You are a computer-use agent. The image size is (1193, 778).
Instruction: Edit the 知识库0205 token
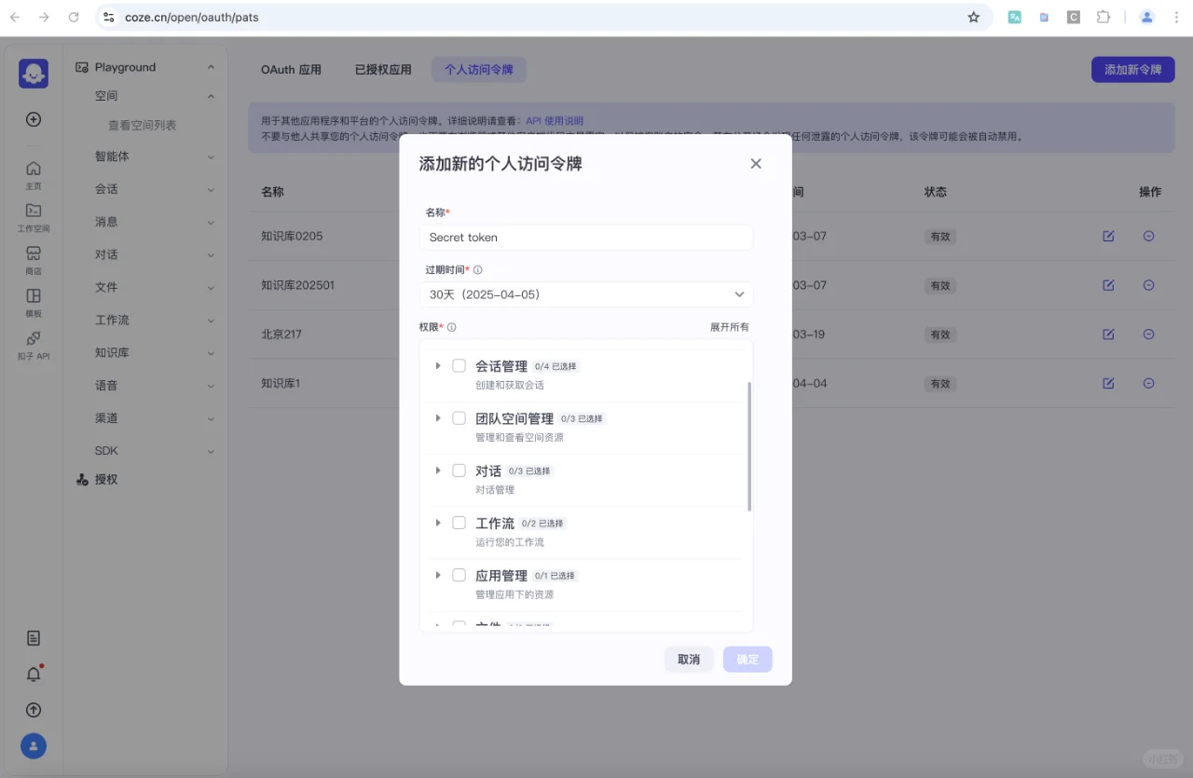(1108, 236)
